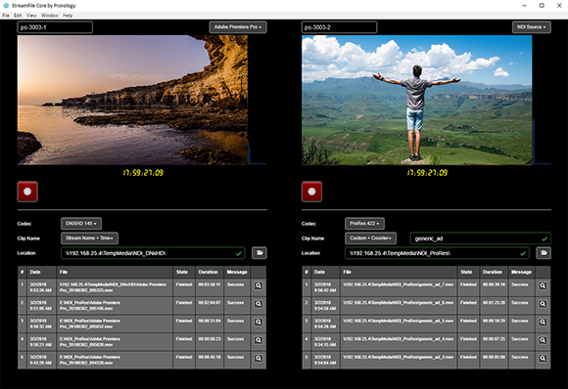The width and height of the screenshot is (568, 389).
Task: Open the Window menu
Action: click(x=50, y=16)
